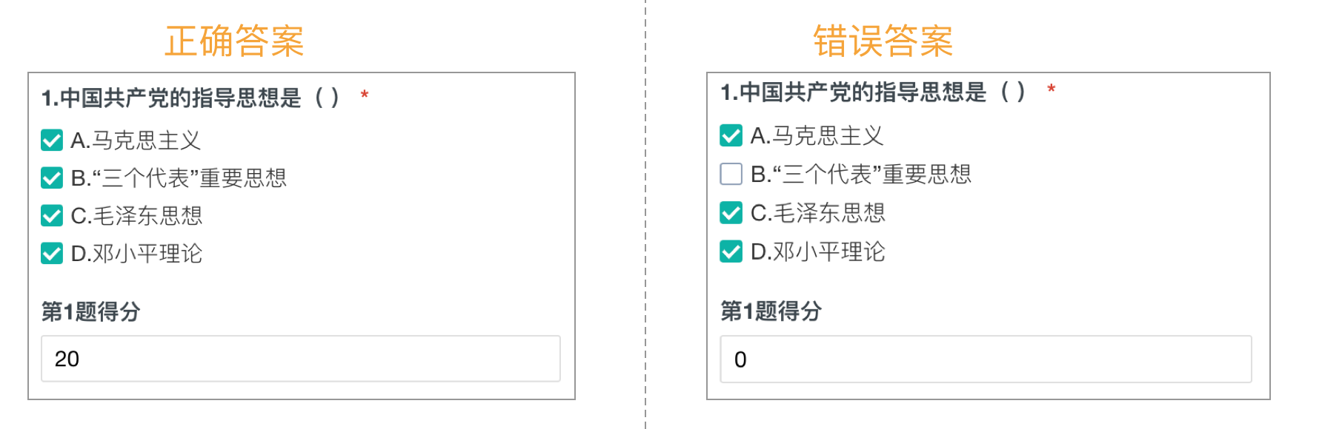Click the 第1题得分 label under 正确答案
Image resolution: width=1322 pixels, height=429 pixels.
pyautogui.click(x=90, y=311)
